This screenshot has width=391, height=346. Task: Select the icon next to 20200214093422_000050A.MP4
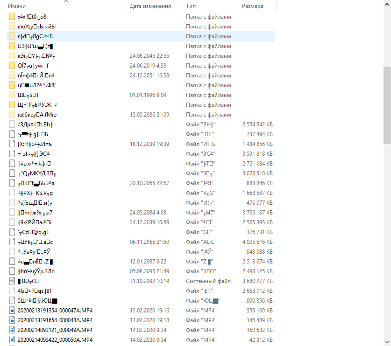click(13, 339)
